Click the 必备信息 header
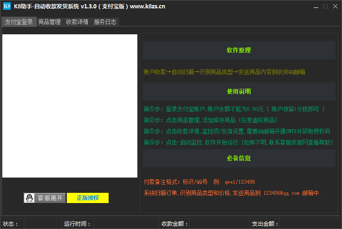 239,158
